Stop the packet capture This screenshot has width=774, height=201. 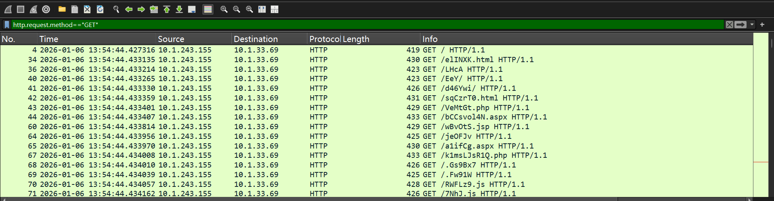(x=21, y=9)
